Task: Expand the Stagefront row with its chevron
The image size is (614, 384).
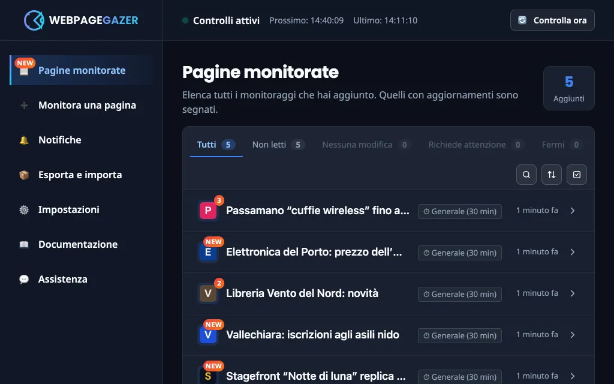Action: click(x=573, y=376)
